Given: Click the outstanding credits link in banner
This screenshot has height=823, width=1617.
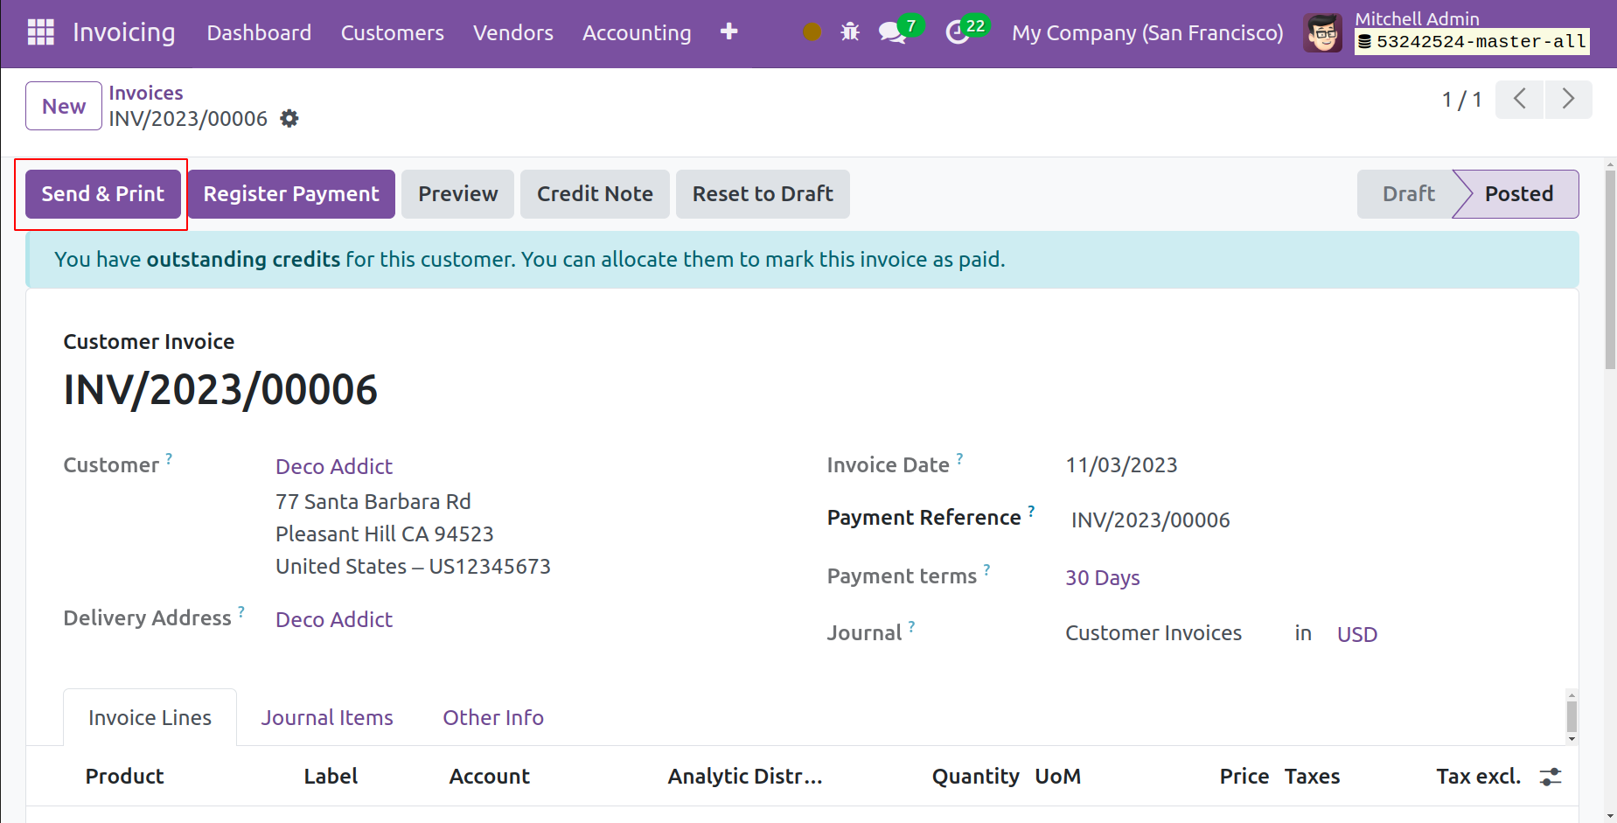Looking at the screenshot, I should (x=243, y=259).
